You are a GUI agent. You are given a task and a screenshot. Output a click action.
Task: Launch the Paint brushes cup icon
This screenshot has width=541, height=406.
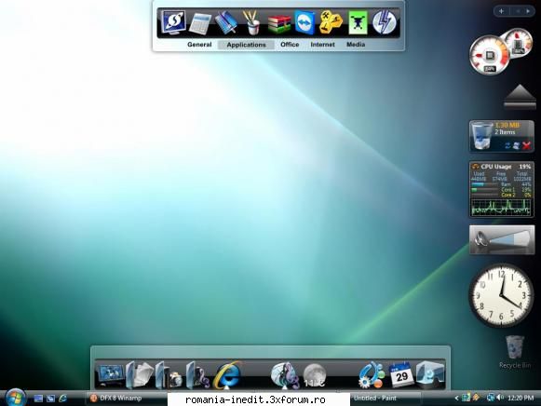(252, 22)
